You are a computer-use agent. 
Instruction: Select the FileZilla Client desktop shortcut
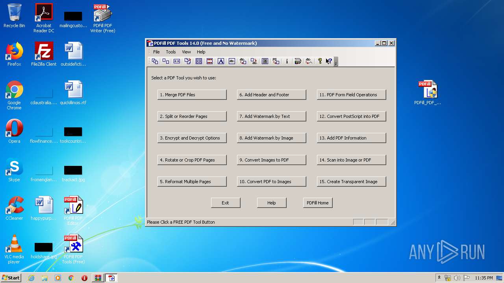(x=44, y=54)
